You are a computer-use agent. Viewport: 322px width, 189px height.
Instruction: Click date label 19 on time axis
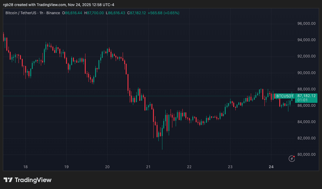point(66,167)
